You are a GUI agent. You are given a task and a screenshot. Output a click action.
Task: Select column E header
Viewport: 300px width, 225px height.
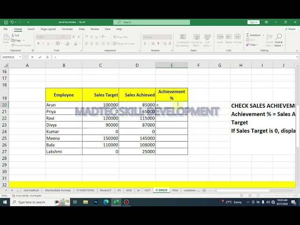172,65
